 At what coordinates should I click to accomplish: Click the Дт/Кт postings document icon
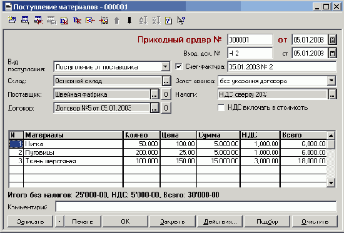[x=64, y=21]
